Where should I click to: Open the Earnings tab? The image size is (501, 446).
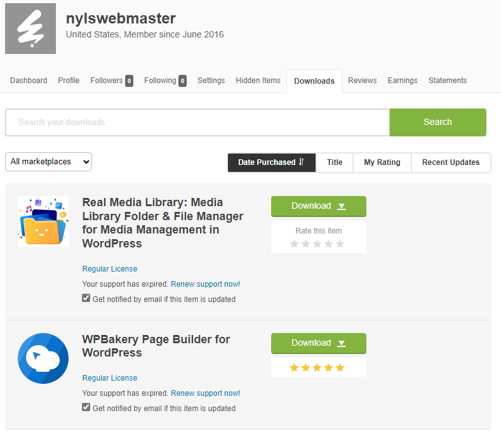403,81
